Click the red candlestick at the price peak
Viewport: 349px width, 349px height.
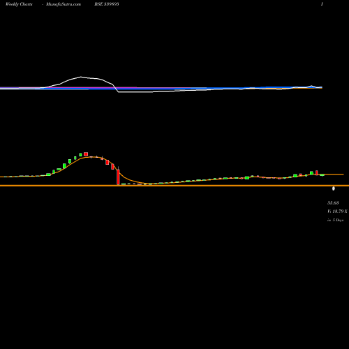coord(86,154)
